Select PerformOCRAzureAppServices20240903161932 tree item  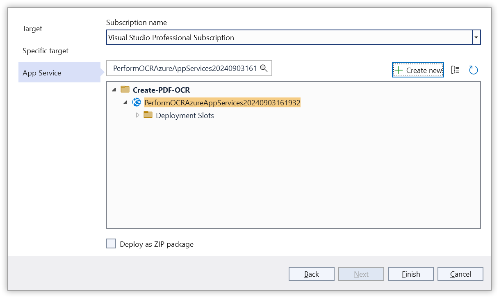(222, 103)
